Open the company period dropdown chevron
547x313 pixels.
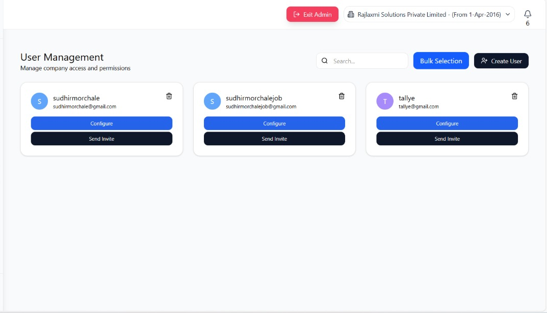(x=507, y=14)
